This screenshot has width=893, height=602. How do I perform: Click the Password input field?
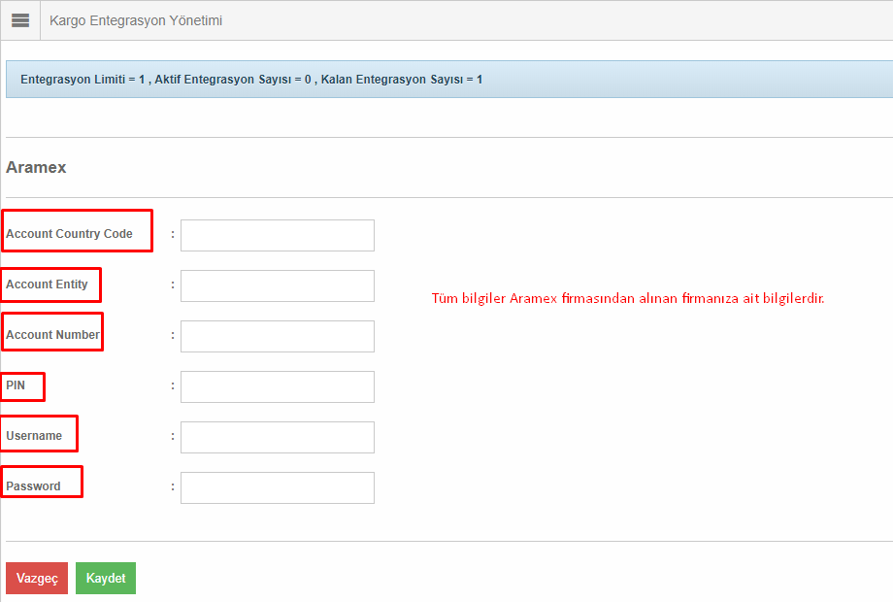point(278,488)
